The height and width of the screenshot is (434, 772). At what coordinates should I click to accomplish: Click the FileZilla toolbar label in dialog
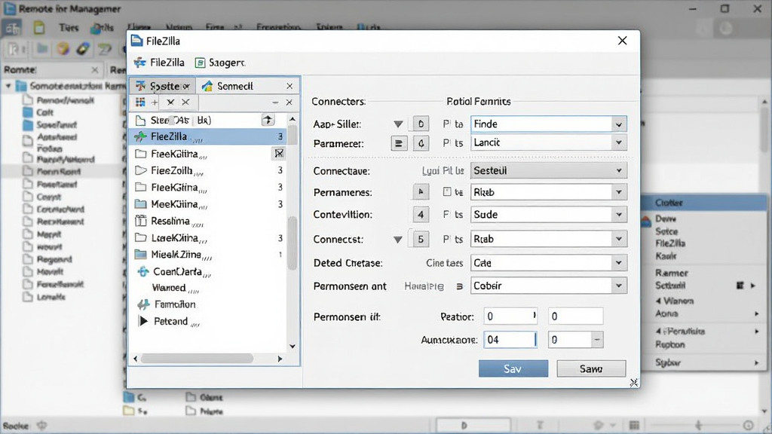[x=167, y=63]
